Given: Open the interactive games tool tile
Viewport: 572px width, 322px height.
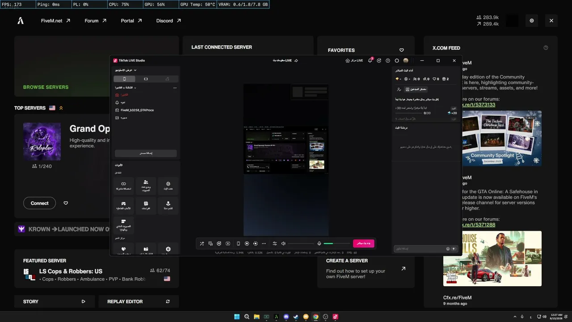Looking at the screenshot, I should click(124, 205).
